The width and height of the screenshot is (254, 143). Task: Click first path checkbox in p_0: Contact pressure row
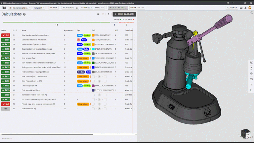pyautogui.click(x=93, y=99)
